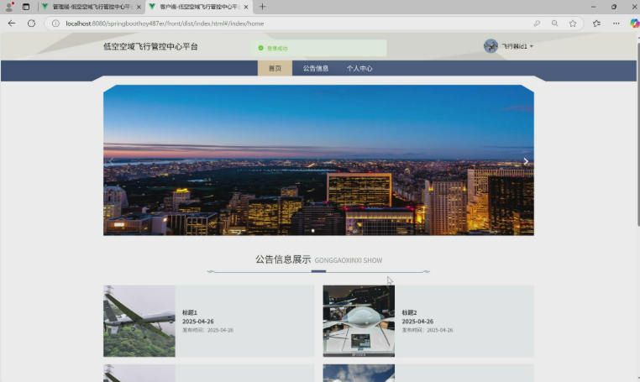Switch to the first admin browser tab
The height and width of the screenshot is (382, 640).
[x=92, y=7]
